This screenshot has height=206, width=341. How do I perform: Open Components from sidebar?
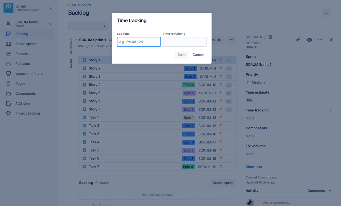point(26,93)
